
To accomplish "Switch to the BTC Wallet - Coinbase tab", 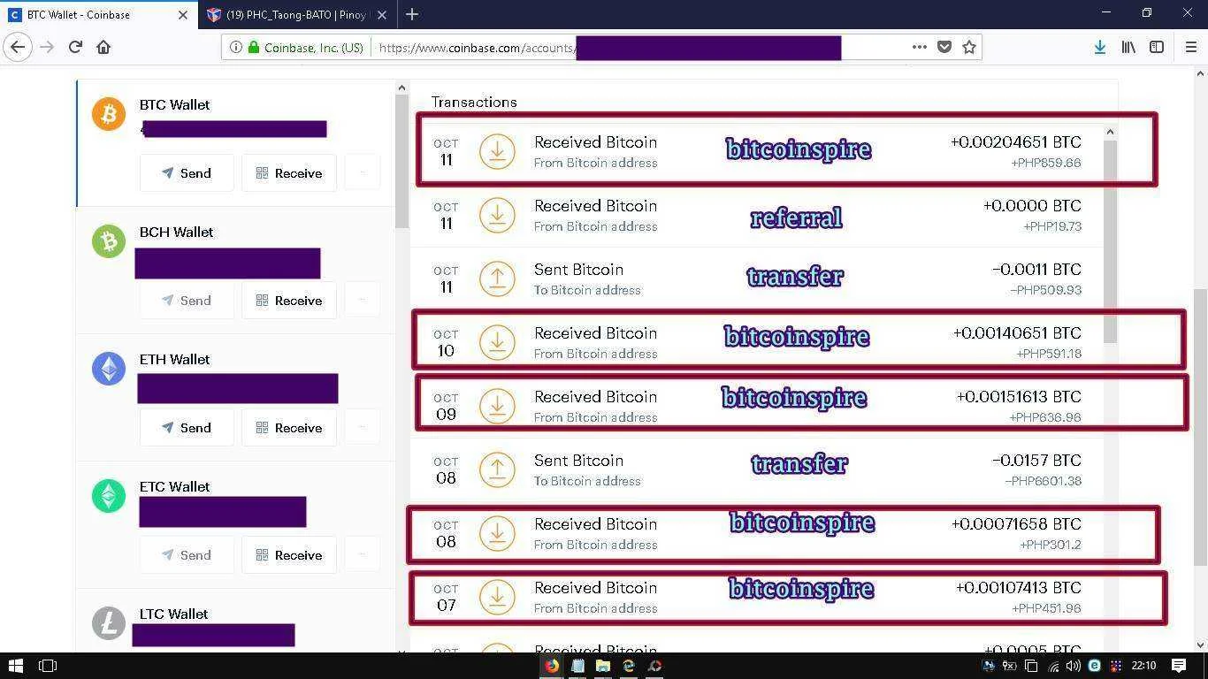I will [x=99, y=15].
